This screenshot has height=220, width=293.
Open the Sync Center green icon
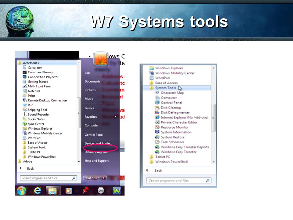(24, 124)
